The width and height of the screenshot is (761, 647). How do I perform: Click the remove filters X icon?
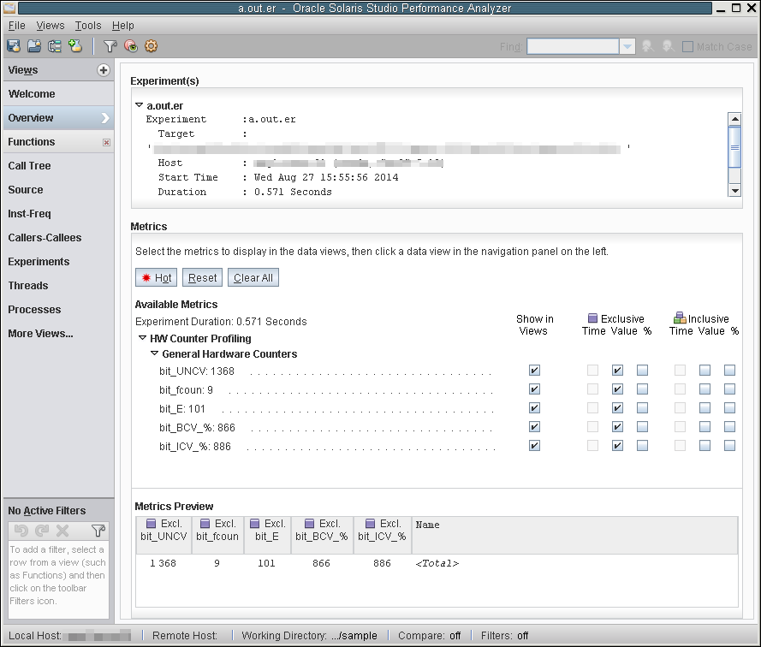click(x=62, y=531)
